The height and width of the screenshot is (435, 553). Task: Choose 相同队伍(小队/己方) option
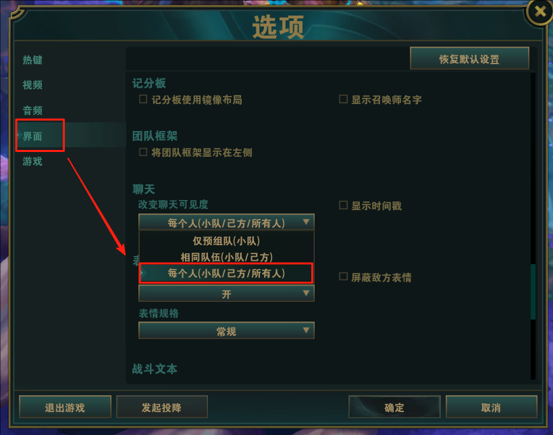click(x=226, y=257)
